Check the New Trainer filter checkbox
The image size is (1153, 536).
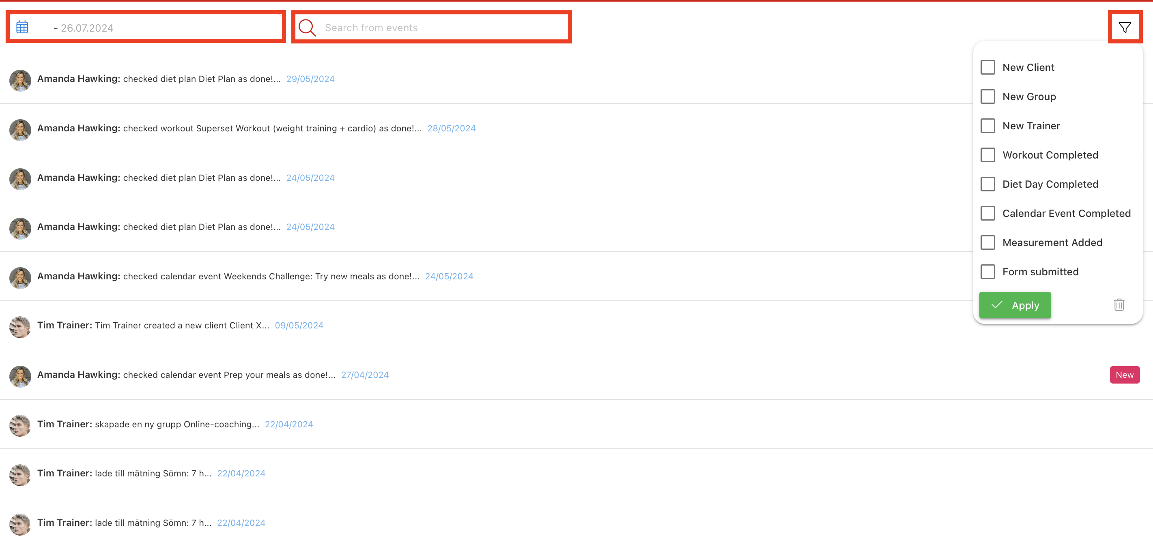click(987, 125)
